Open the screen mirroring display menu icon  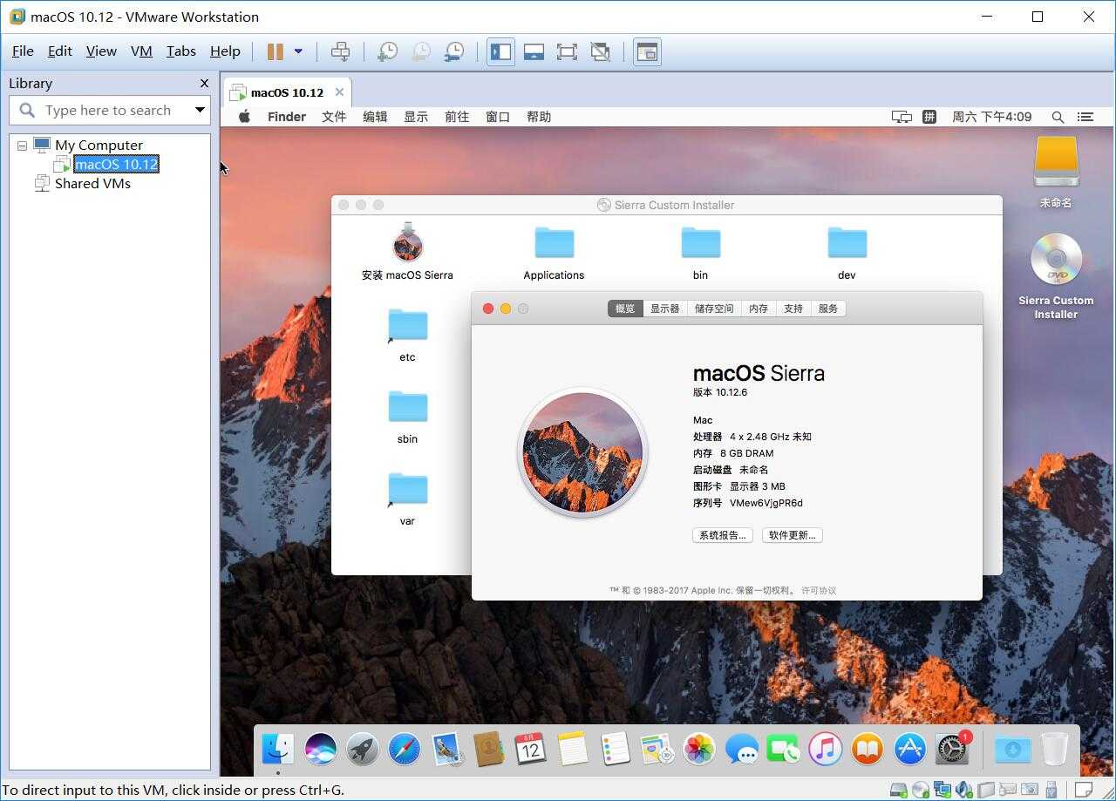(x=902, y=117)
